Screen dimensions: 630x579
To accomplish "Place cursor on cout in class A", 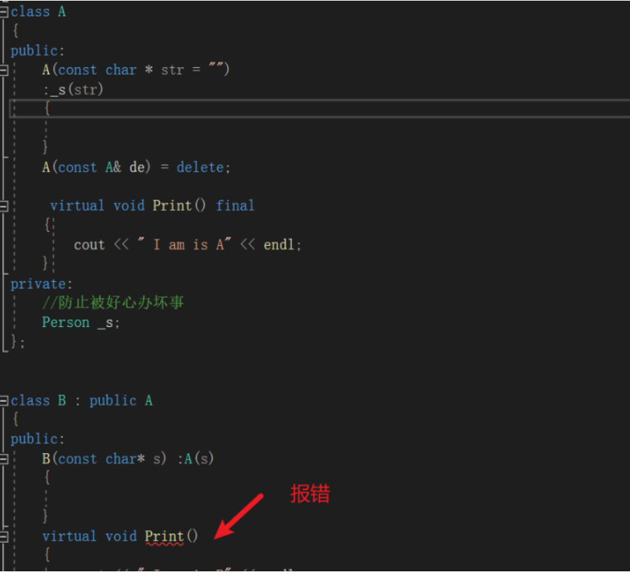I will [89, 244].
